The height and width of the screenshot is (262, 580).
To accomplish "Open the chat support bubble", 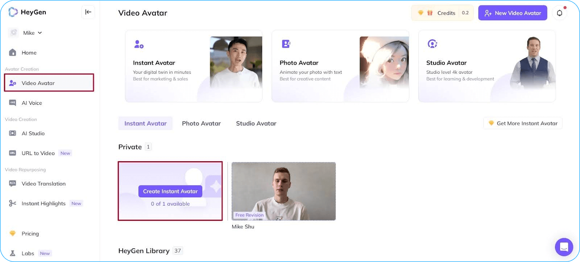I will pyautogui.click(x=564, y=247).
